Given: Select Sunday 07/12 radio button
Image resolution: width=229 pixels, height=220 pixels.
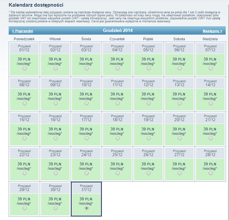Looking at the screenshot, I should 211,68.
